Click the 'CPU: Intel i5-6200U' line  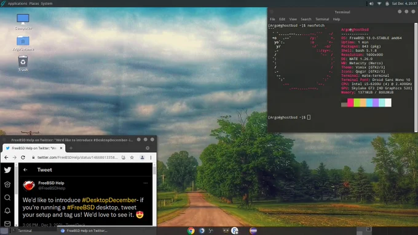[x=376, y=84]
